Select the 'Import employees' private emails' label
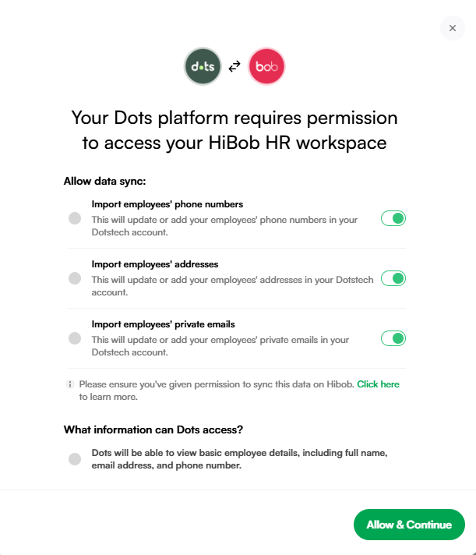The width and height of the screenshot is (476, 555). click(x=163, y=324)
